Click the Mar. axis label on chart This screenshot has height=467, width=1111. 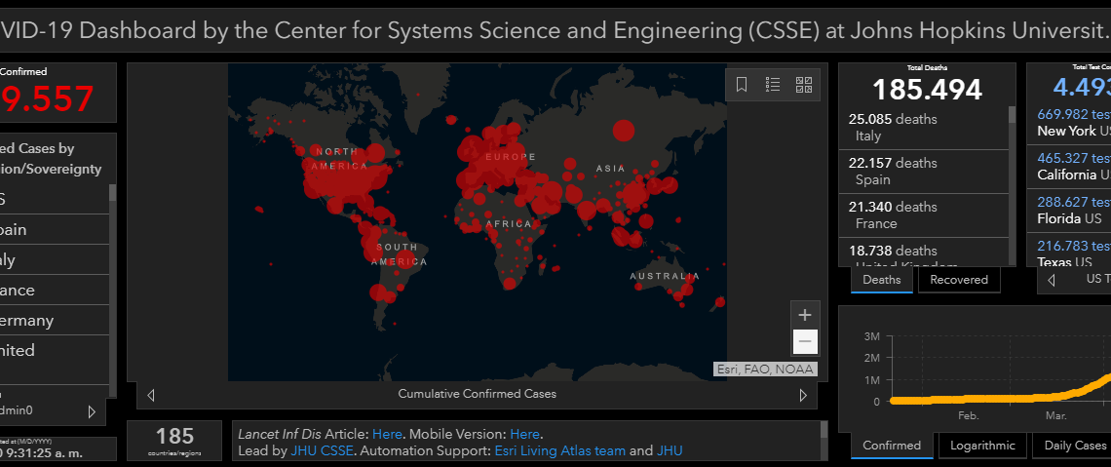(x=1055, y=416)
